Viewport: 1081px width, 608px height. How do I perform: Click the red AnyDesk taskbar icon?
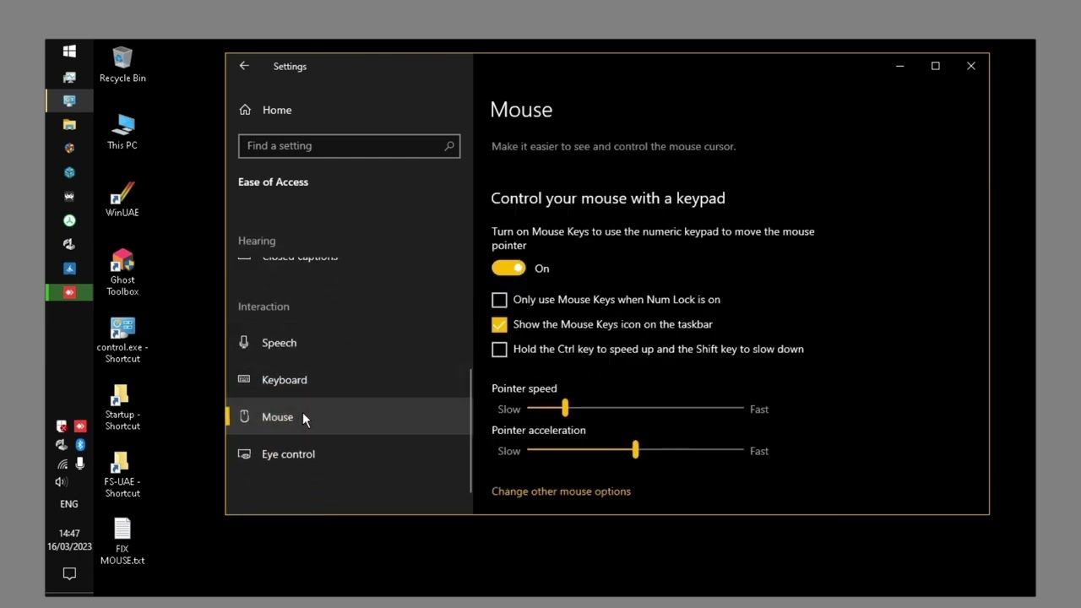tap(69, 292)
